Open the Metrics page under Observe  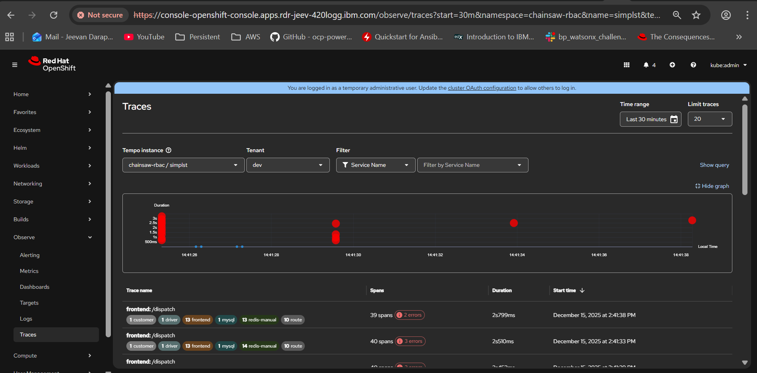(x=29, y=271)
